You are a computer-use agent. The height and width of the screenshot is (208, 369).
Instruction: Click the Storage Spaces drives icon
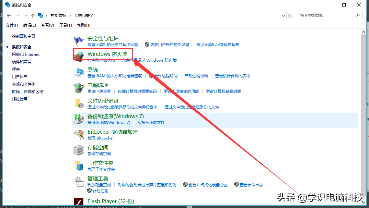click(x=79, y=150)
